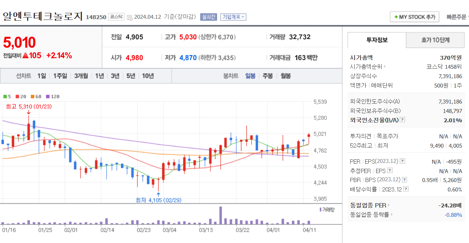The height and width of the screenshot is (243, 469).
Task: Click the red up-triangle beside 105
Action: click(25, 55)
